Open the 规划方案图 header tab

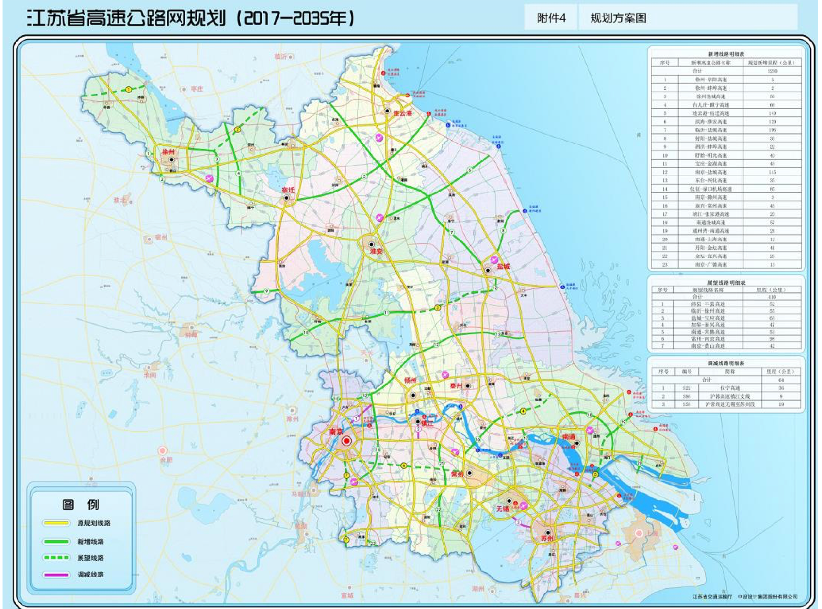click(618, 18)
